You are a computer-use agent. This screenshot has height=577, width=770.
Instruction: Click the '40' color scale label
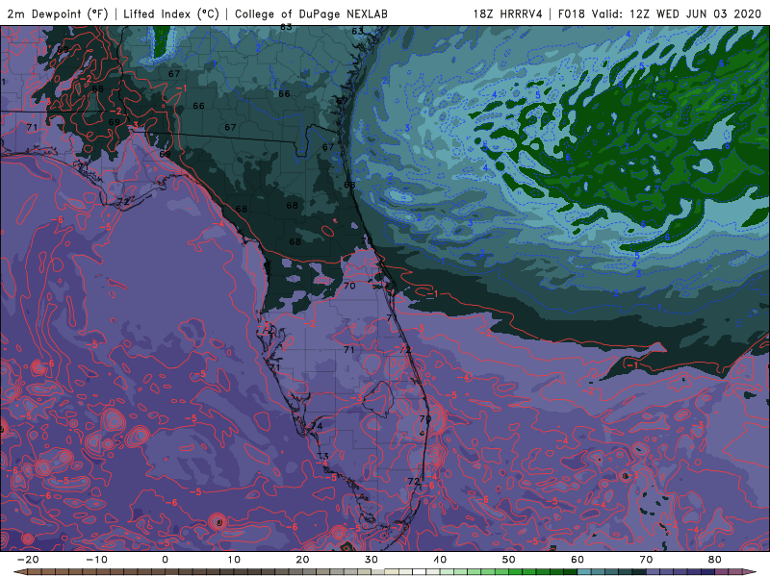point(440,560)
